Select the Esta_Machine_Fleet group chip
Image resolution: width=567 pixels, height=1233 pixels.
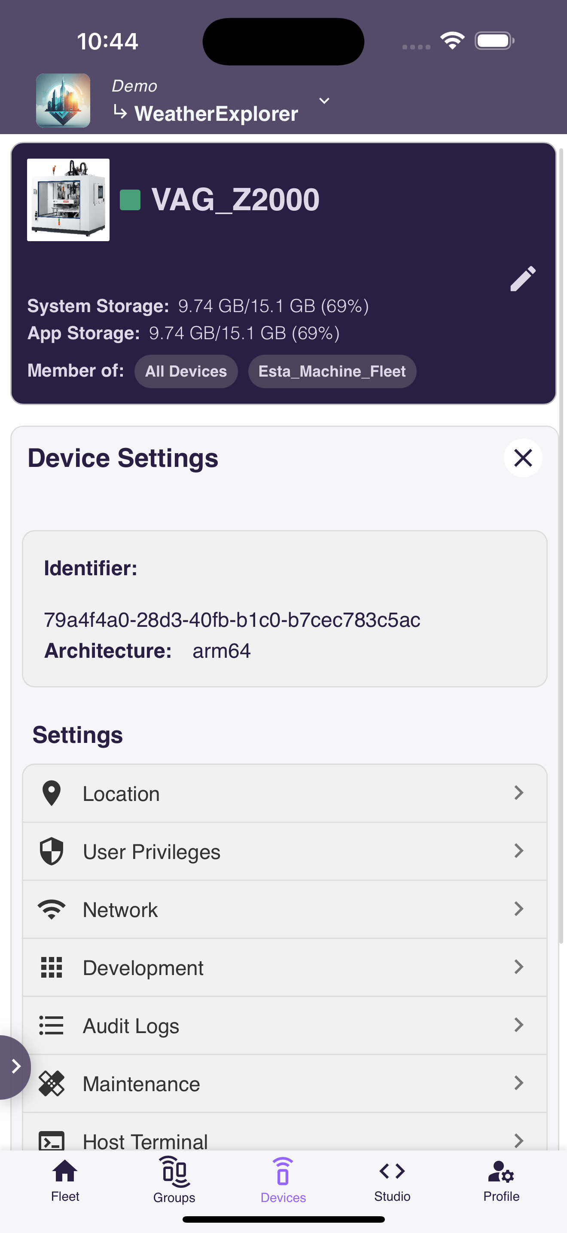(332, 371)
